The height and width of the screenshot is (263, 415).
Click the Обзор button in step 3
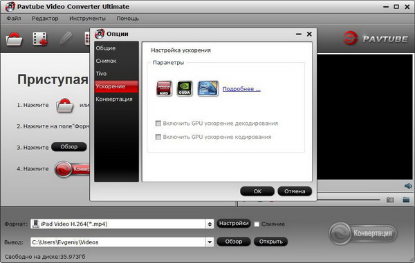(68, 147)
